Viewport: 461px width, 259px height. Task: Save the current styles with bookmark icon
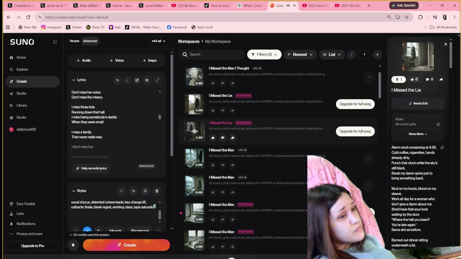click(145, 191)
